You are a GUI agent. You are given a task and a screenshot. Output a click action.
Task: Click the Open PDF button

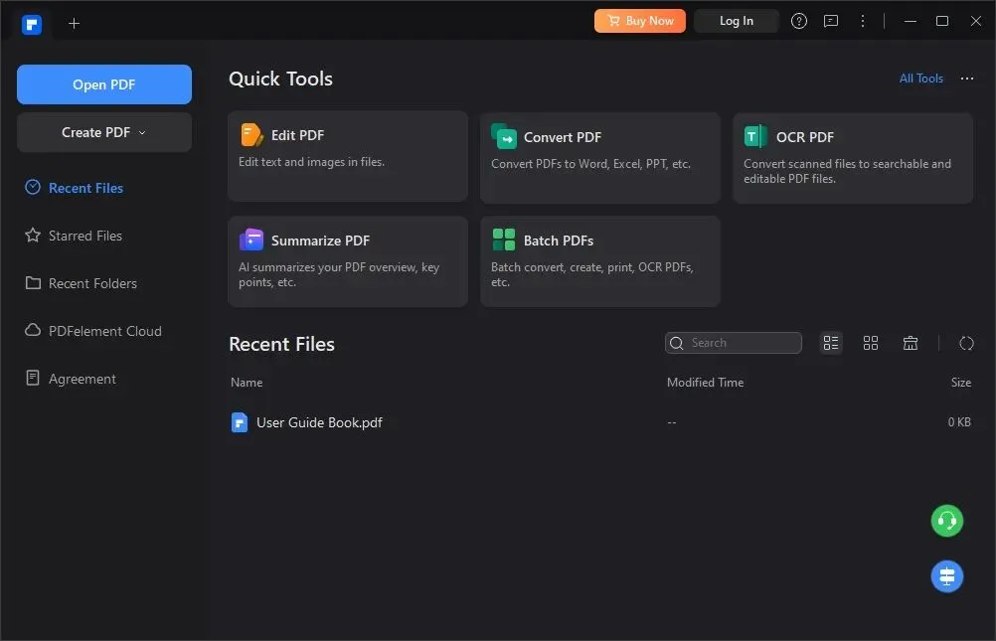tap(104, 84)
